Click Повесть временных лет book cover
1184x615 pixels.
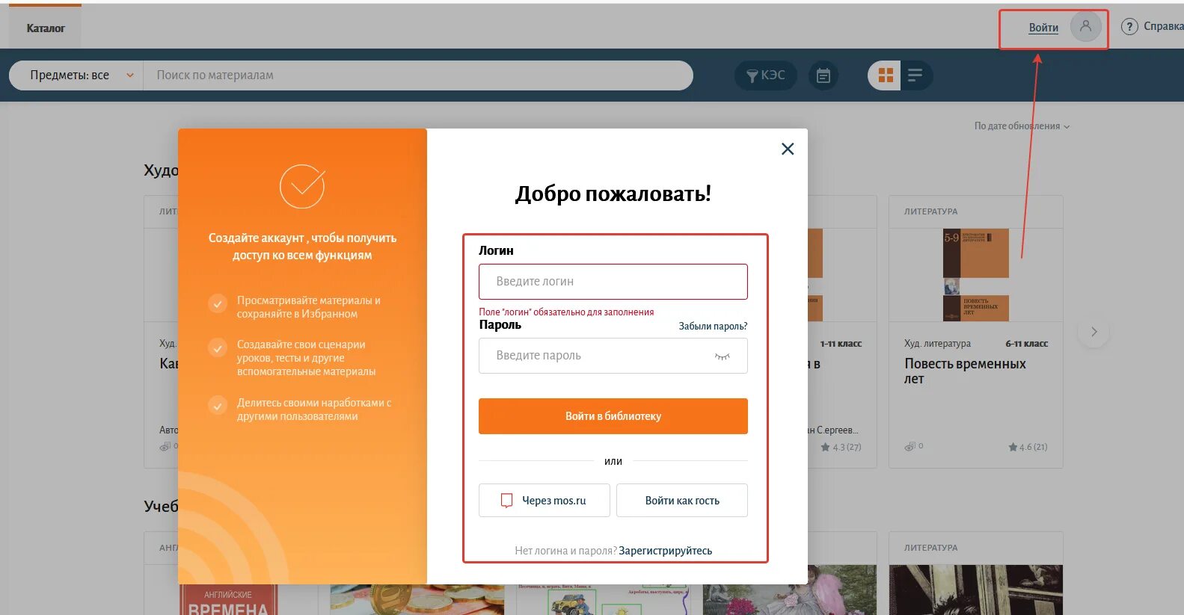point(975,275)
